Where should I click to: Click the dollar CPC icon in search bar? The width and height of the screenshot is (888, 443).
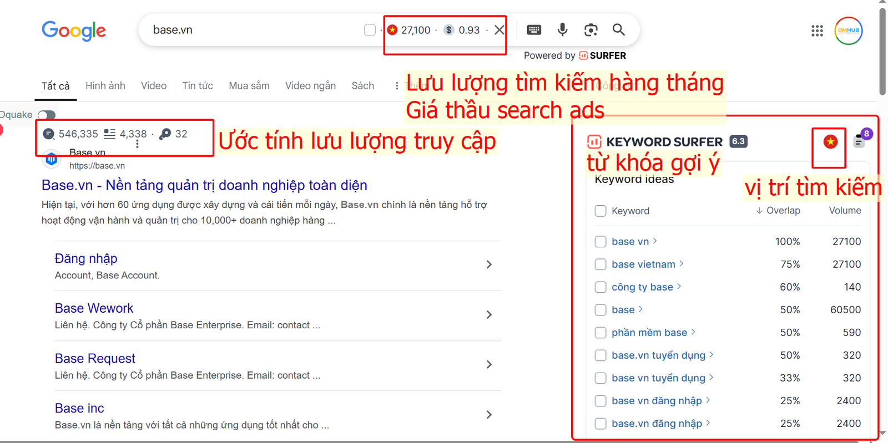[x=449, y=30]
